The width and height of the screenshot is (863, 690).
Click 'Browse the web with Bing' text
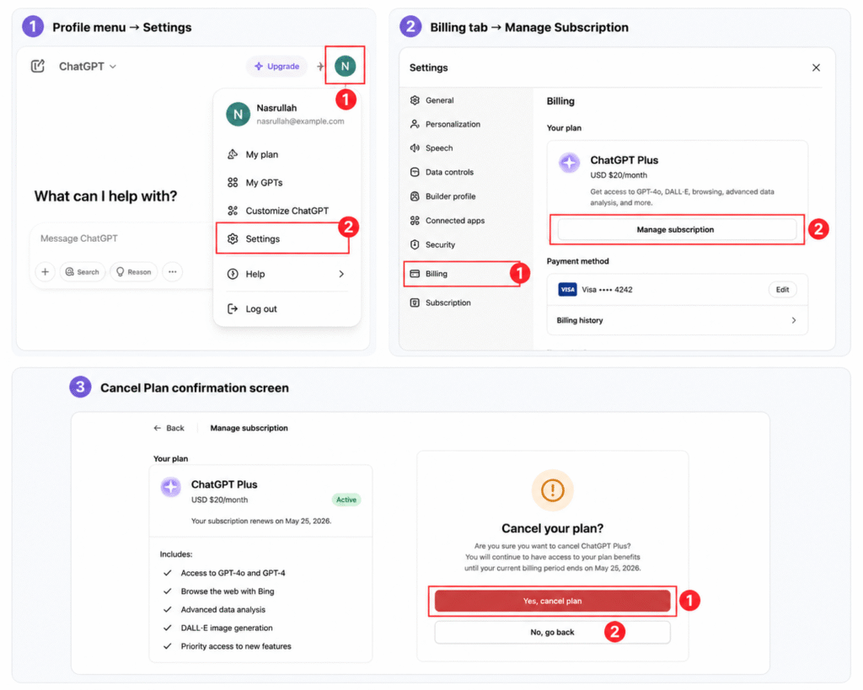(x=228, y=591)
